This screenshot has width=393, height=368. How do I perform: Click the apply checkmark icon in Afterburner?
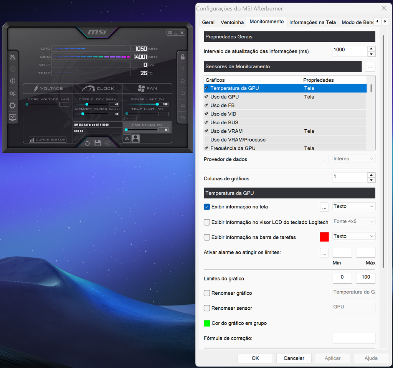point(108,143)
